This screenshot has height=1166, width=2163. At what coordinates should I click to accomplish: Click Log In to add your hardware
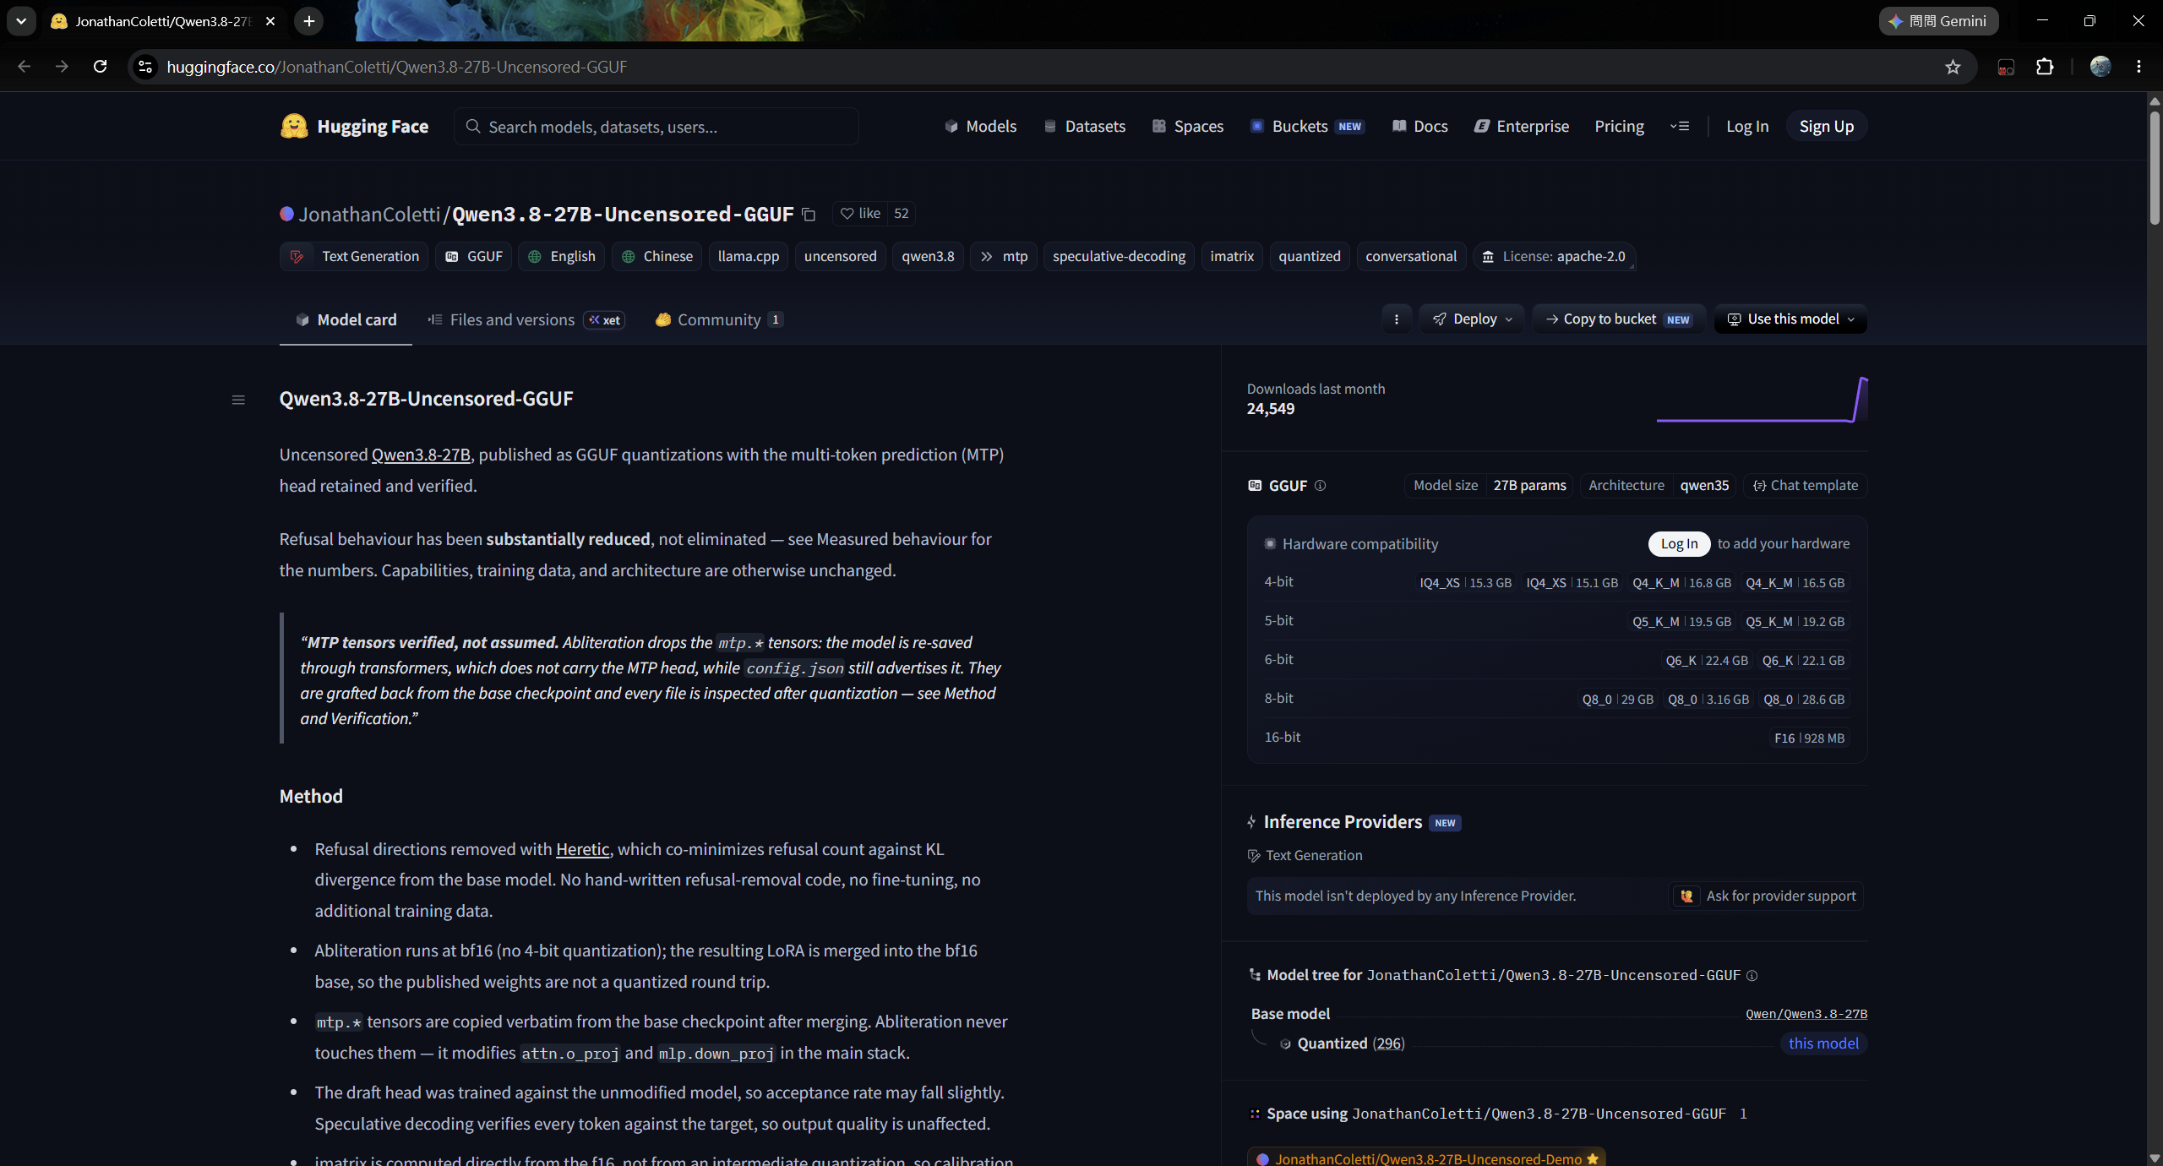click(1679, 544)
